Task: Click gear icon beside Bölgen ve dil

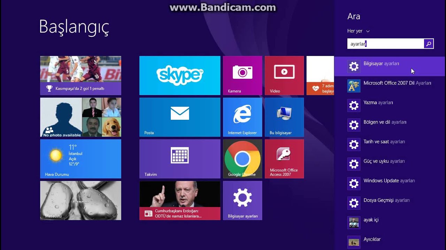Action: [x=354, y=125]
